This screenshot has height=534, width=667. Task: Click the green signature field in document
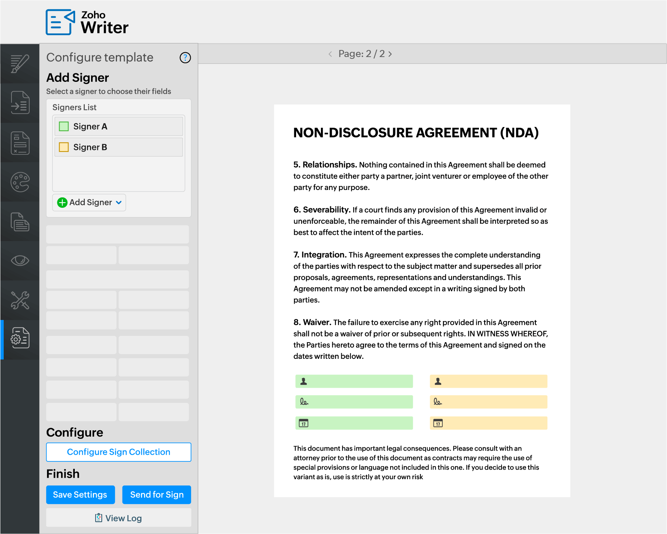click(354, 402)
